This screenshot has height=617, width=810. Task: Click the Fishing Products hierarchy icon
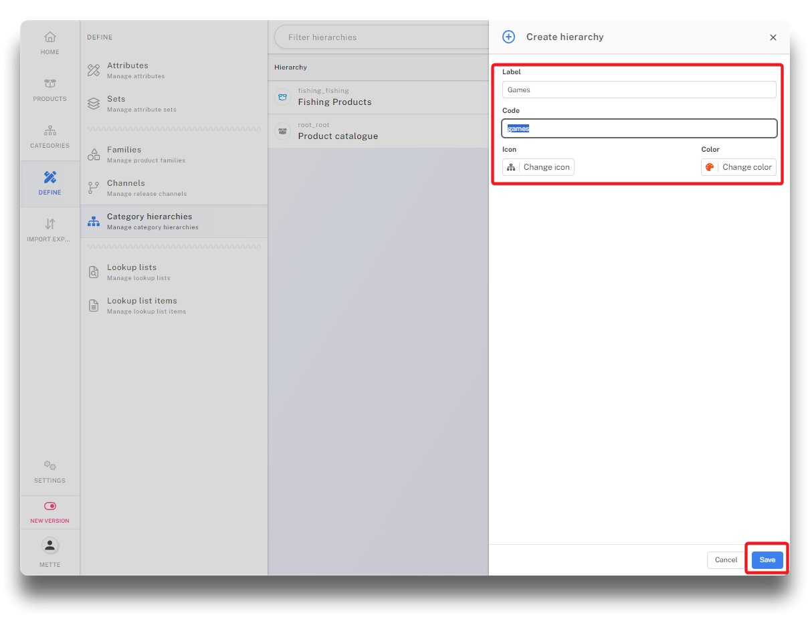pos(283,98)
